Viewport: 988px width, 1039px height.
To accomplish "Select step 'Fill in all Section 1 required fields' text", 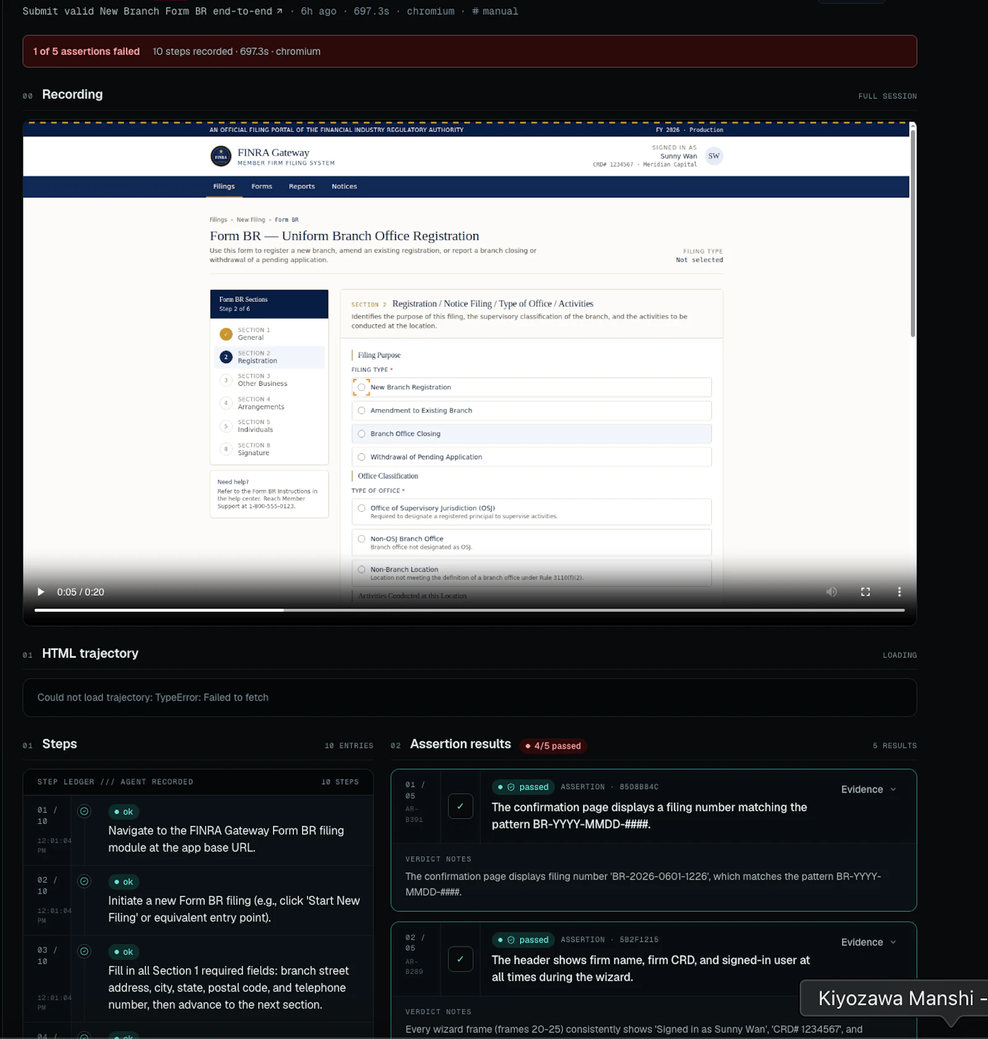I will [228, 988].
